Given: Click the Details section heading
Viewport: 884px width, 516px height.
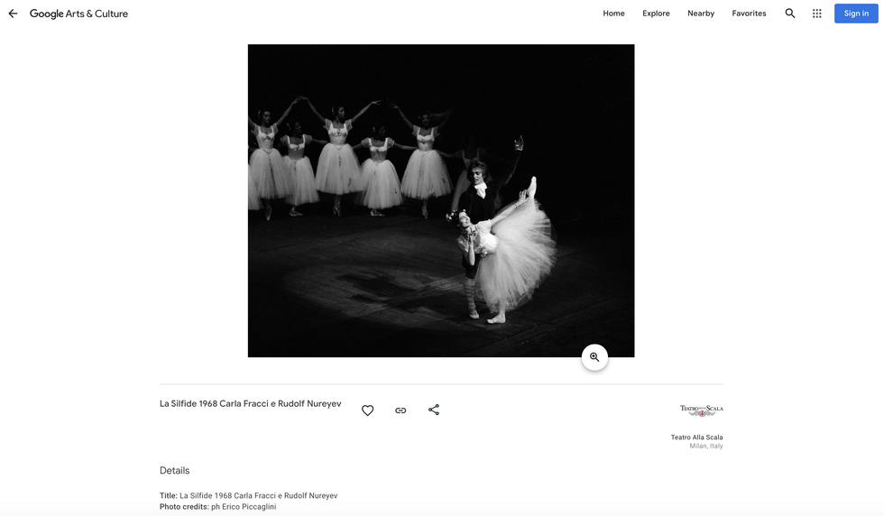Looking at the screenshot, I should pos(175,471).
